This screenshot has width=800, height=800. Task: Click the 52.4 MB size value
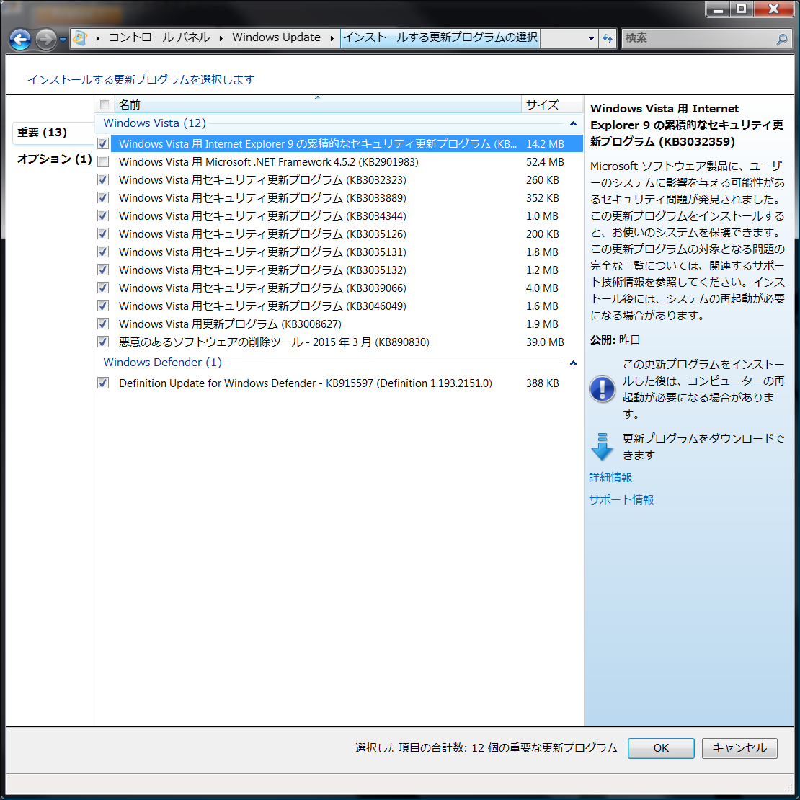[x=545, y=162]
